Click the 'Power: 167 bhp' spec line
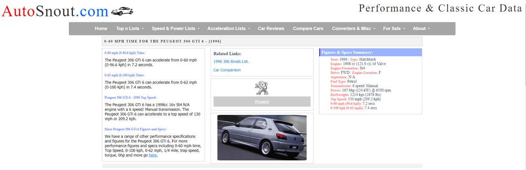This screenshot has height=170, width=526. (360, 90)
